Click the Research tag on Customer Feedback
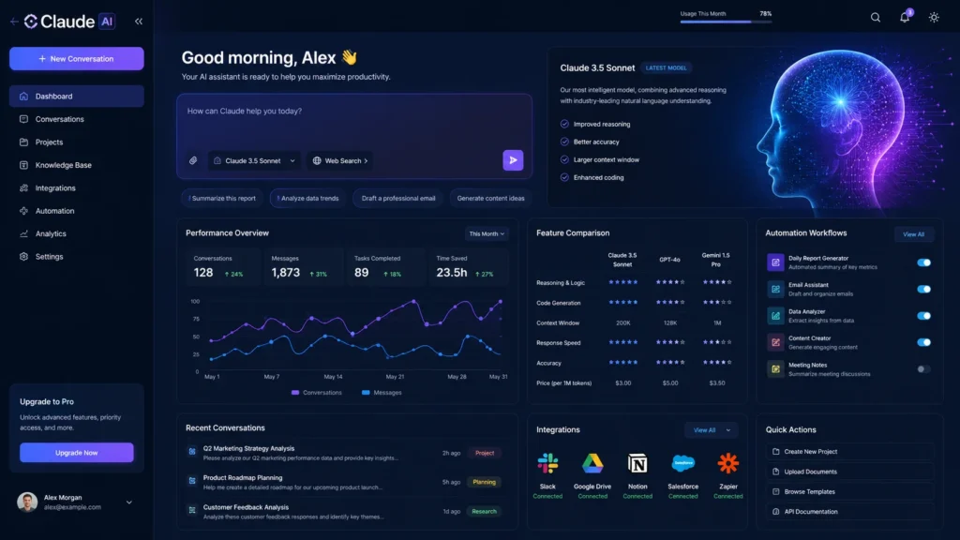Screen dimensions: 960x540 [x=484, y=511]
